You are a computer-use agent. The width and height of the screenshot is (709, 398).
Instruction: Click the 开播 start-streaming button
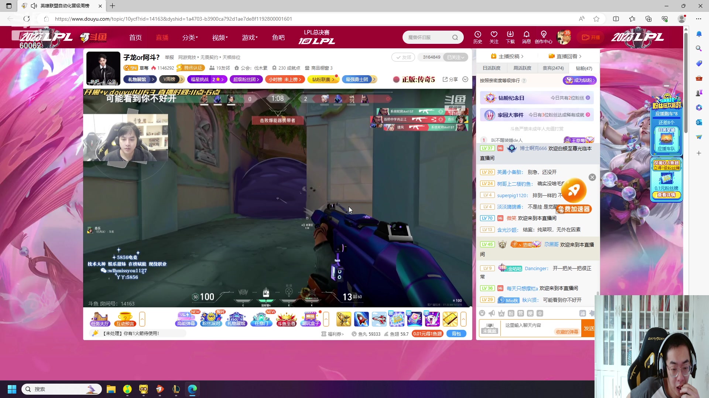[591, 37]
